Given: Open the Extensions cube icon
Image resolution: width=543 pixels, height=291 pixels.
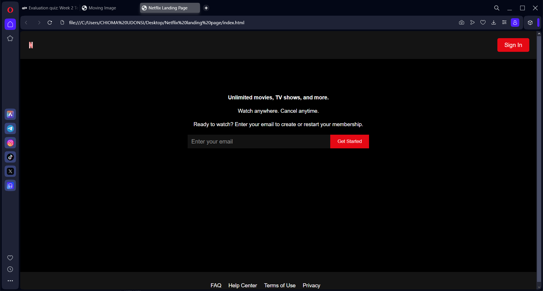Looking at the screenshot, I should pos(530,22).
